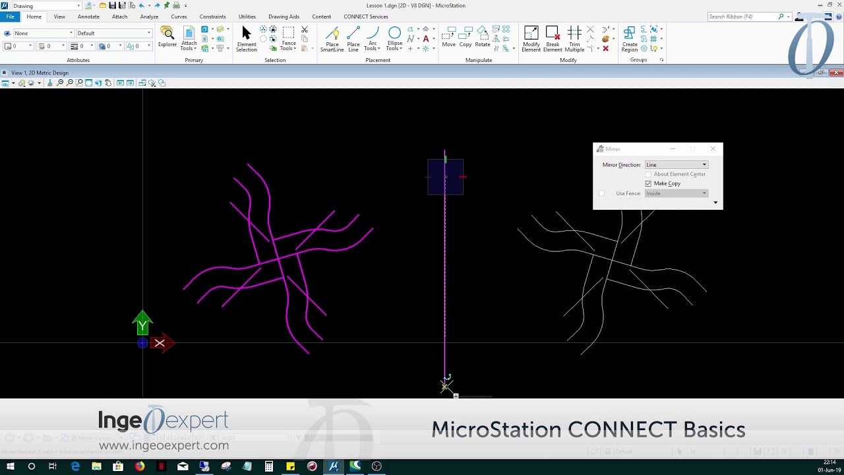Open Microsoft Edge from the taskbar
Viewport: 844px width, 475px height.
tap(75, 466)
